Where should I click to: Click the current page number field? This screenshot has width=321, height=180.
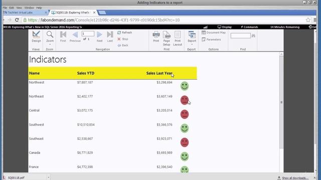point(88,33)
